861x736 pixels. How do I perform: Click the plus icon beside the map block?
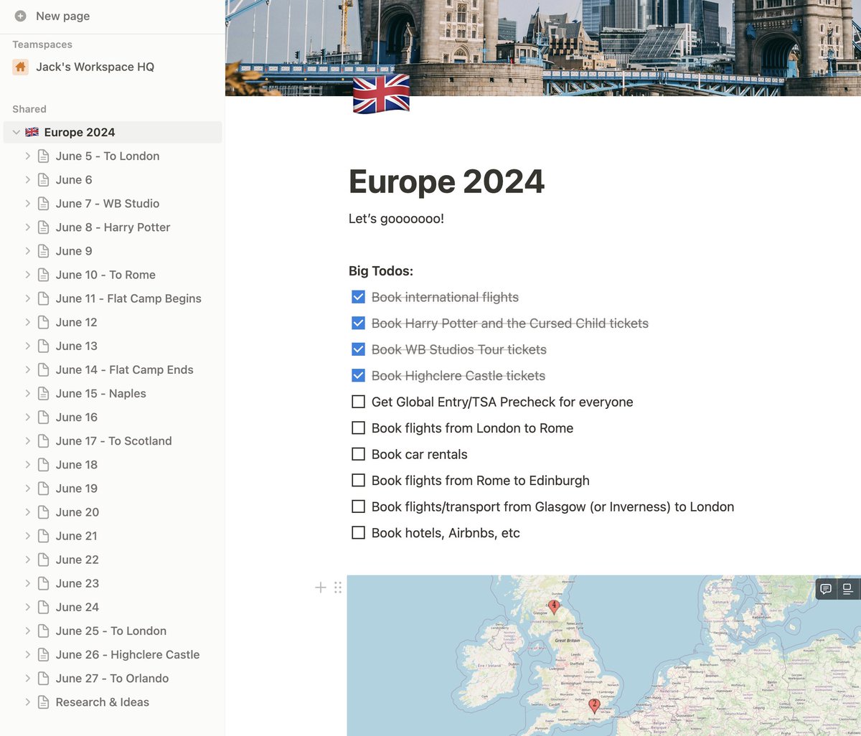tap(321, 588)
